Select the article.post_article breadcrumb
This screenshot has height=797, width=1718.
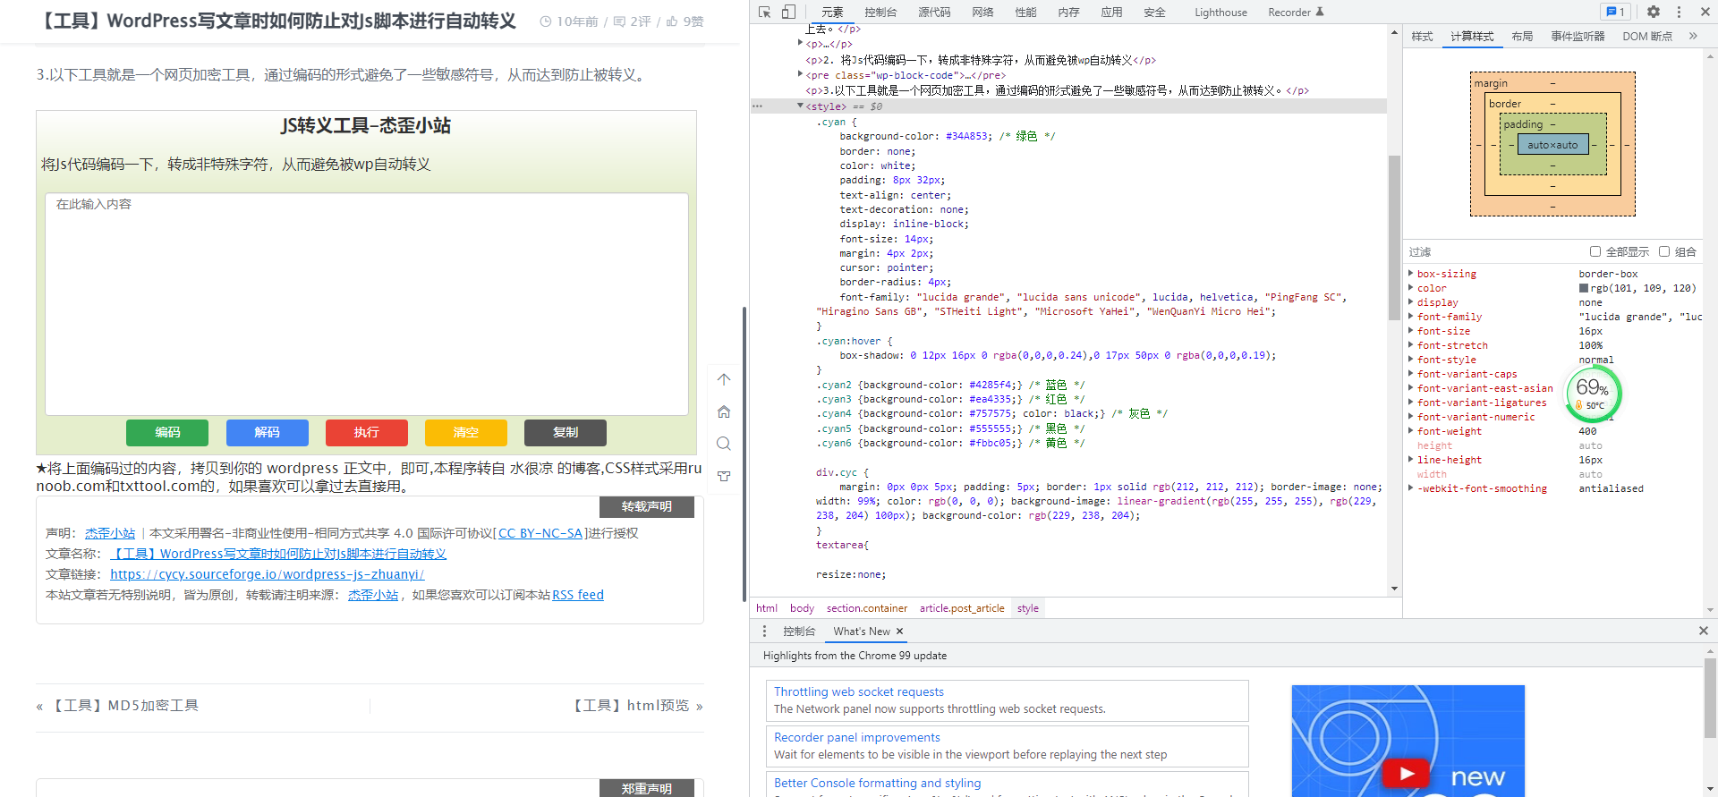962,608
